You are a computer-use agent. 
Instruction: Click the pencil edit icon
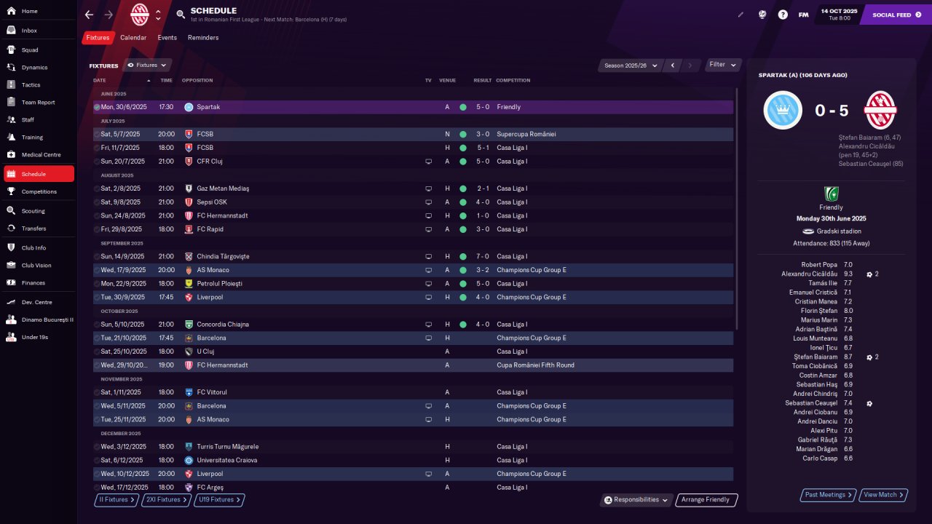(741, 15)
